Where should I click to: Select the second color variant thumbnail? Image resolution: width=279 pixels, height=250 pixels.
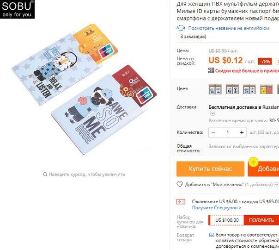tap(232, 90)
